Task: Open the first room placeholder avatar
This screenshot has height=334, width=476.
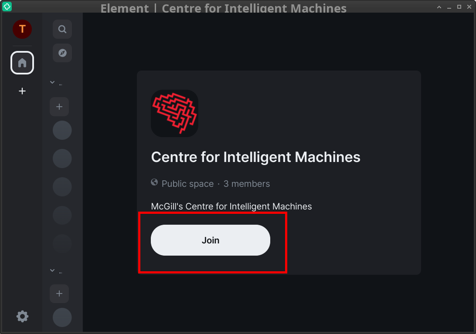Action: click(62, 130)
